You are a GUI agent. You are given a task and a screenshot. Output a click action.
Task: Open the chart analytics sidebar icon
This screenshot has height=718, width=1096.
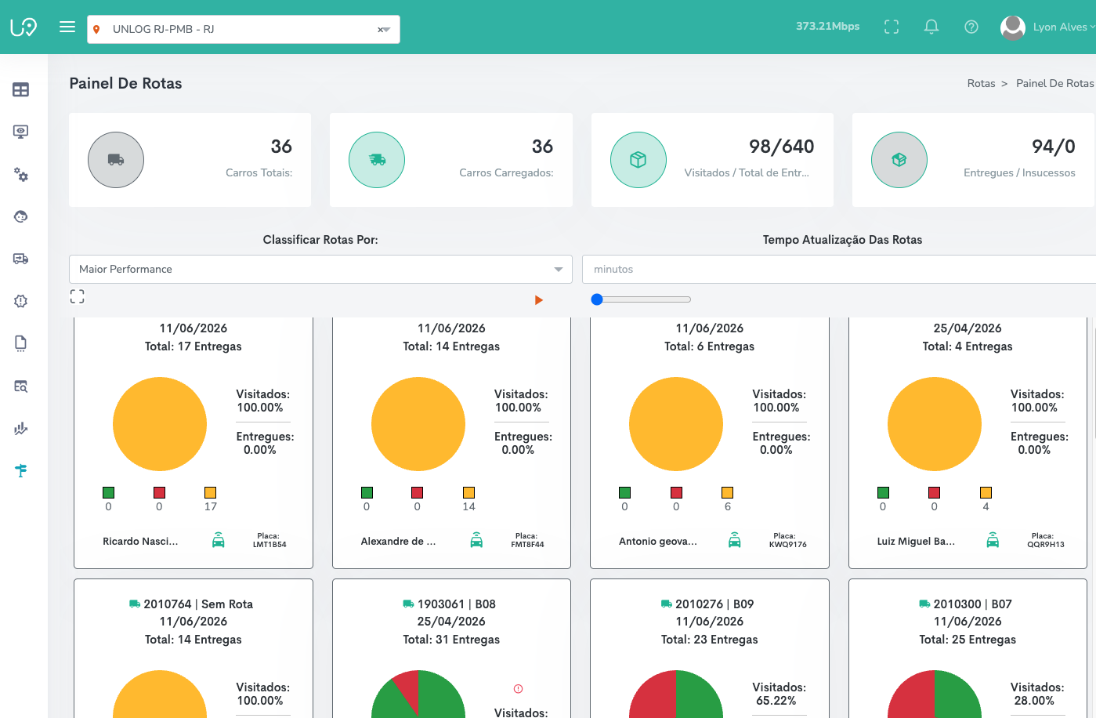click(21, 429)
